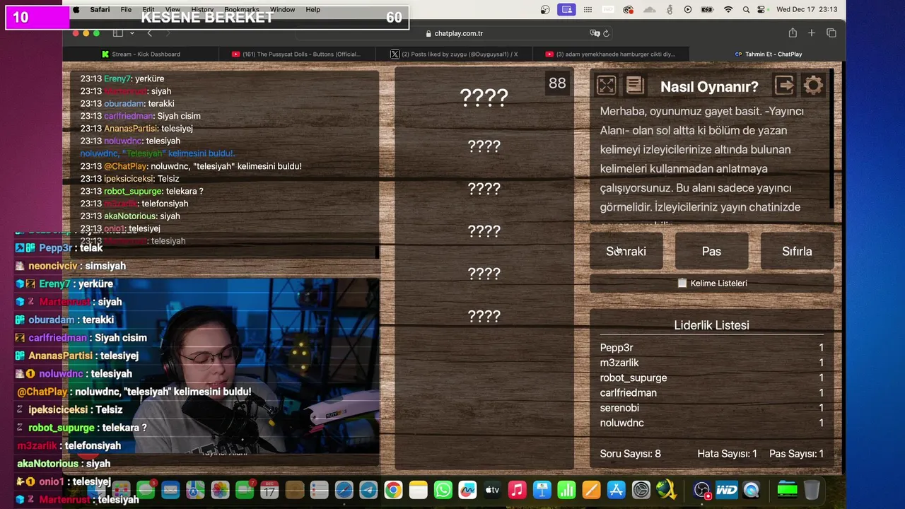The width and height of the screenshot is (905, 509).
Task: Click the exit/logout arrow icon beside Nasıl Oynanır
Action: click(785, 86)
